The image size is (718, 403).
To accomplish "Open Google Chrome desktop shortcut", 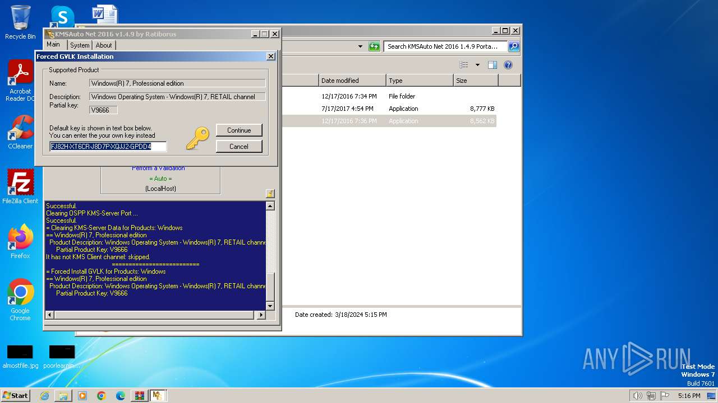I will (20, 300).
